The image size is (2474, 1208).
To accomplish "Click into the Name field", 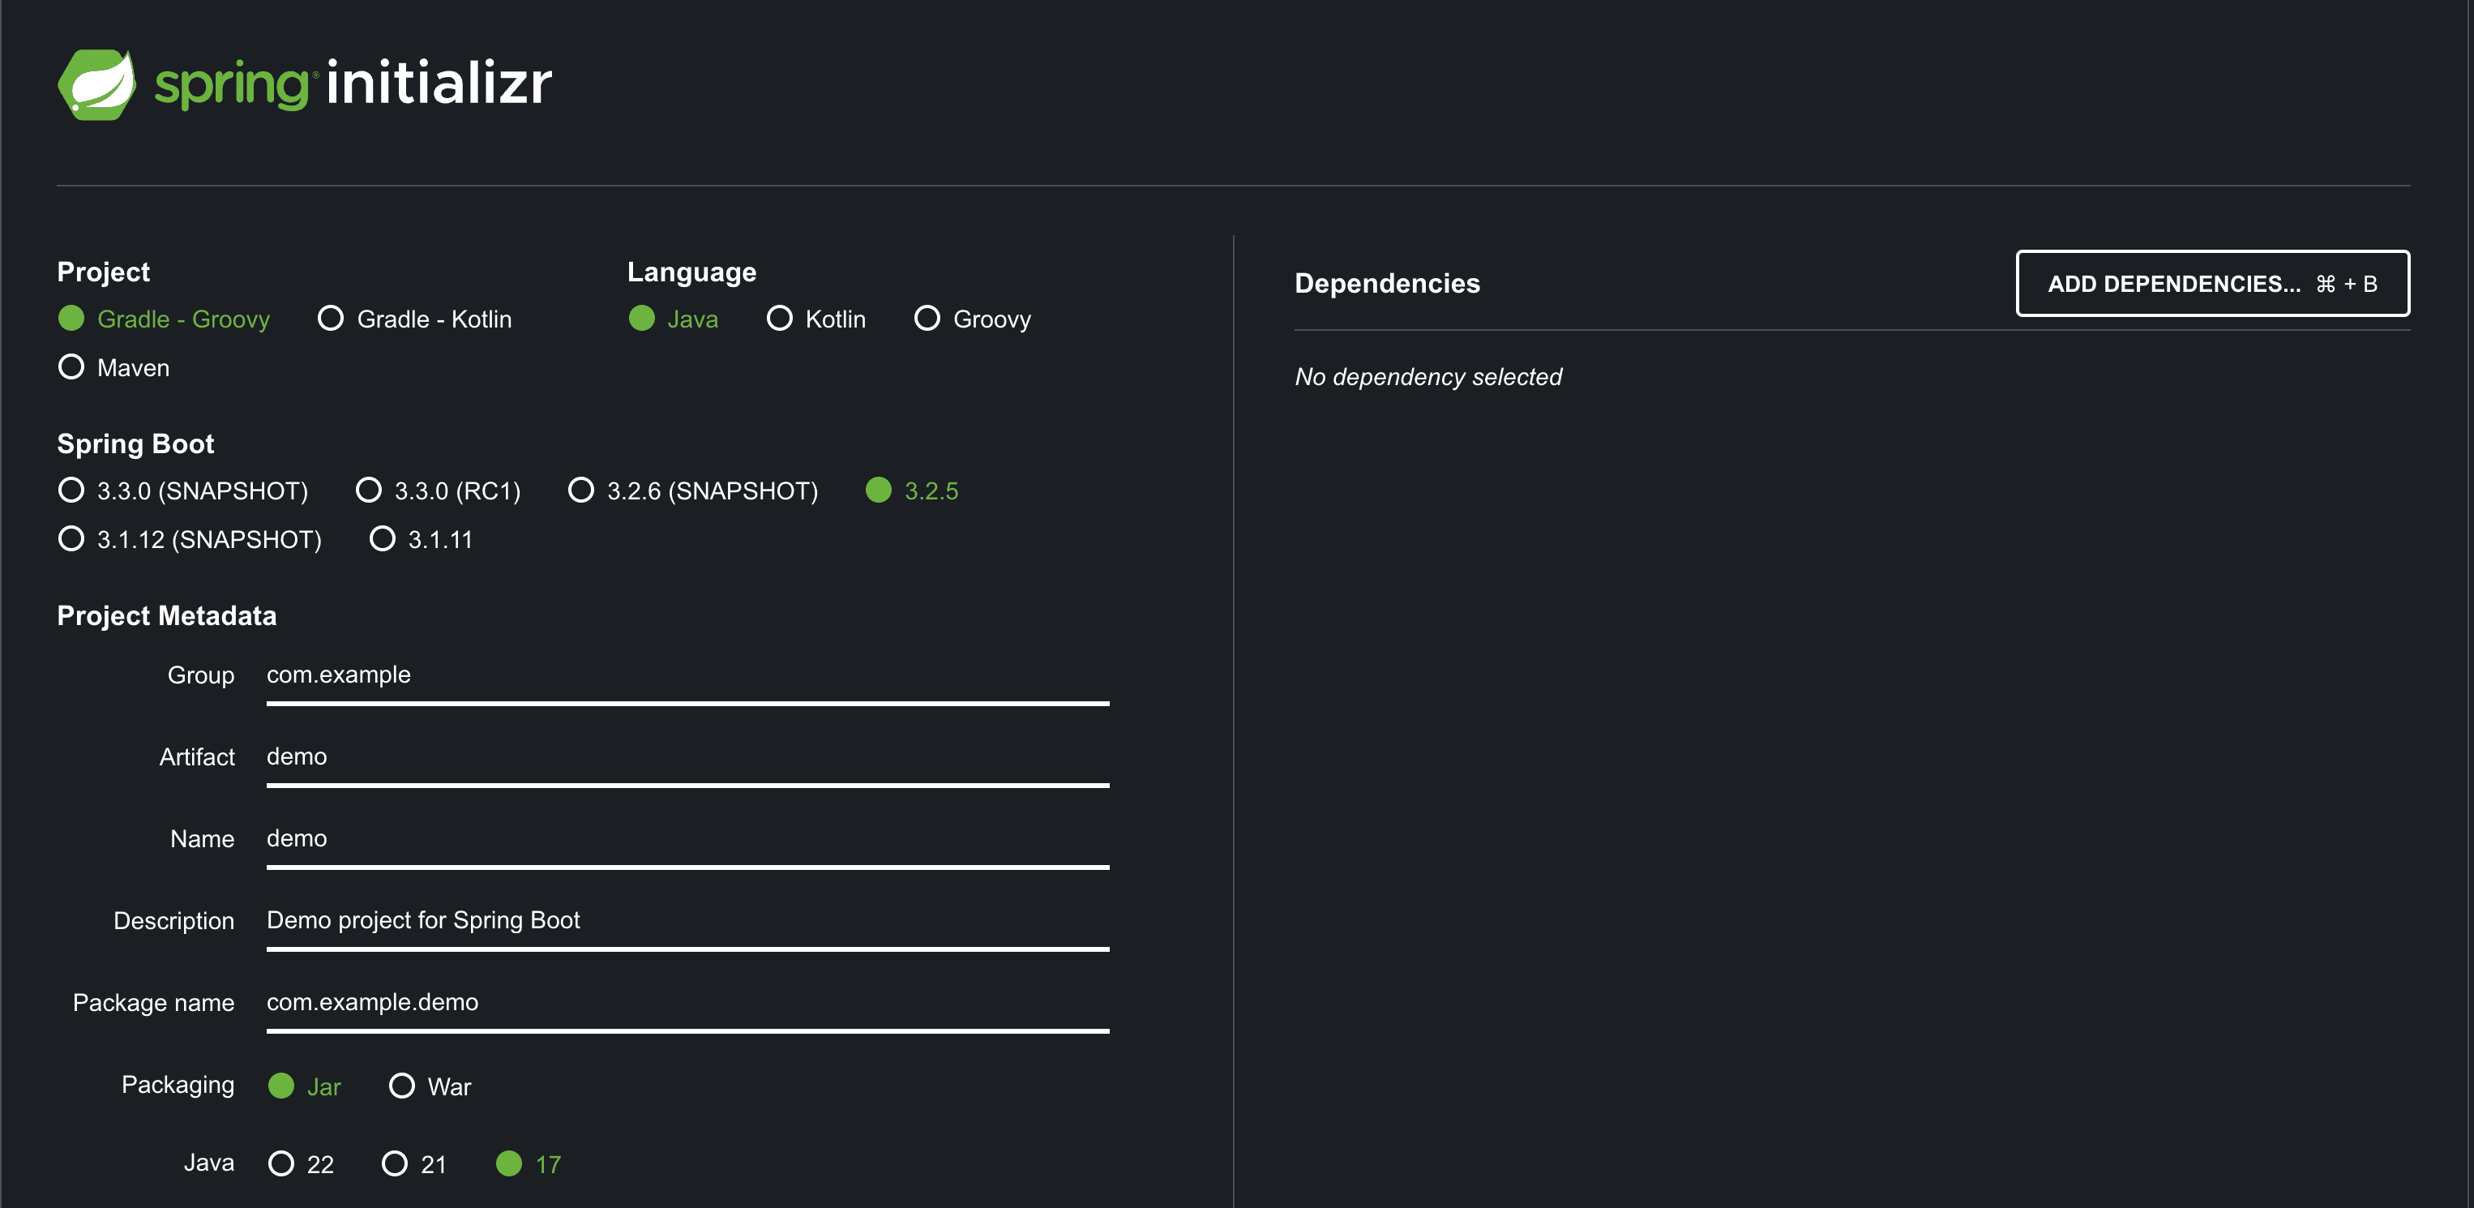I will pos(687,838).
